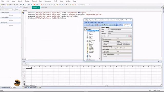Open the File menu of UFT

3,1
